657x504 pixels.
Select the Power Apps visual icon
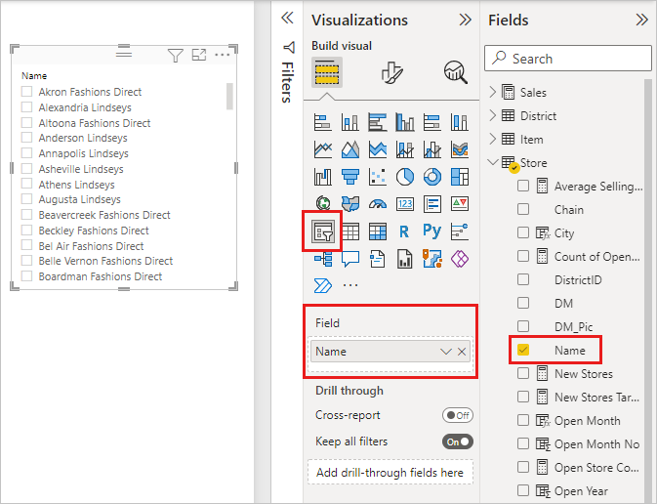(x=460, y=259)
